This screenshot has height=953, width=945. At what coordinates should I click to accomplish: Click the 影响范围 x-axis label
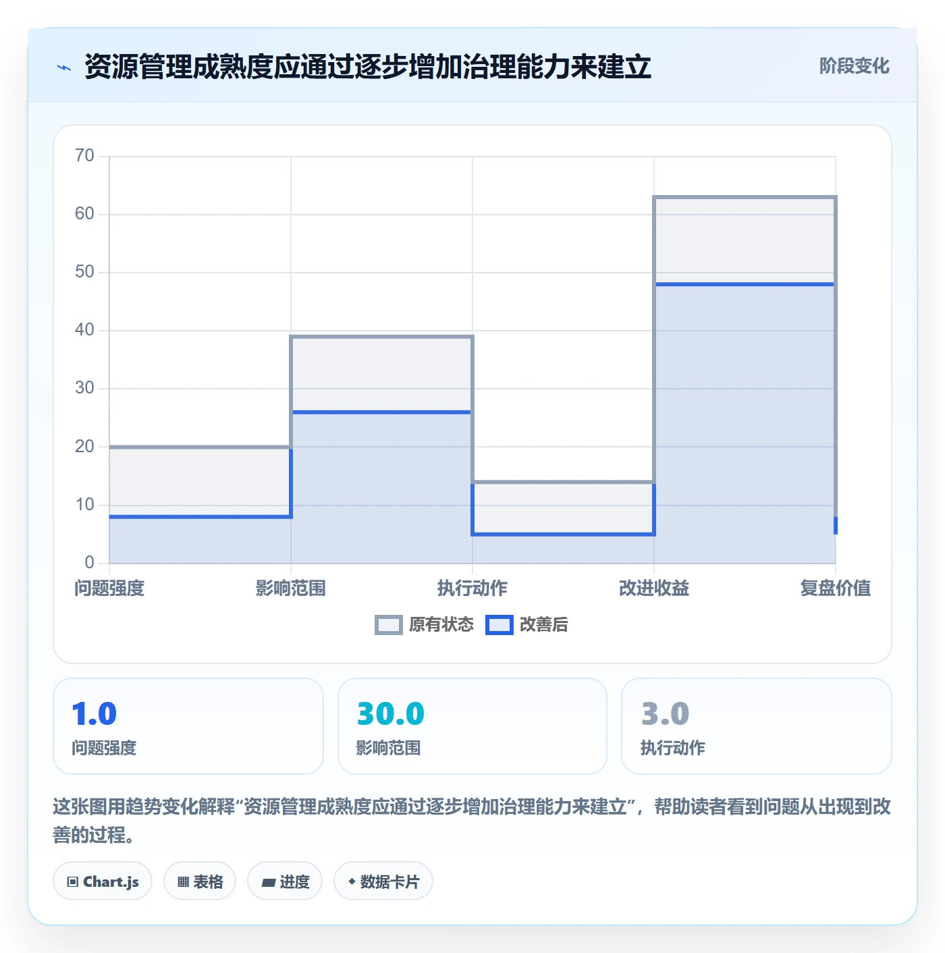[291, 589]
